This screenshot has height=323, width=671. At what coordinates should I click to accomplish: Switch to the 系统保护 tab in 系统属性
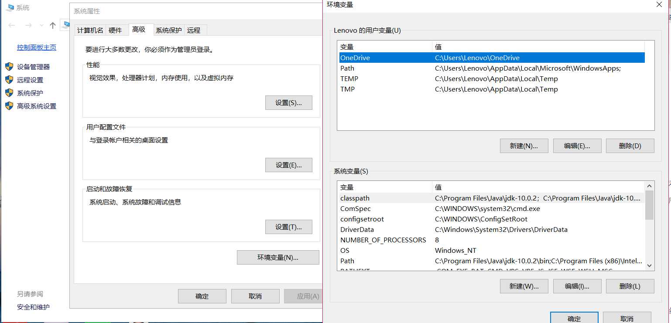[x=169, y=30]
